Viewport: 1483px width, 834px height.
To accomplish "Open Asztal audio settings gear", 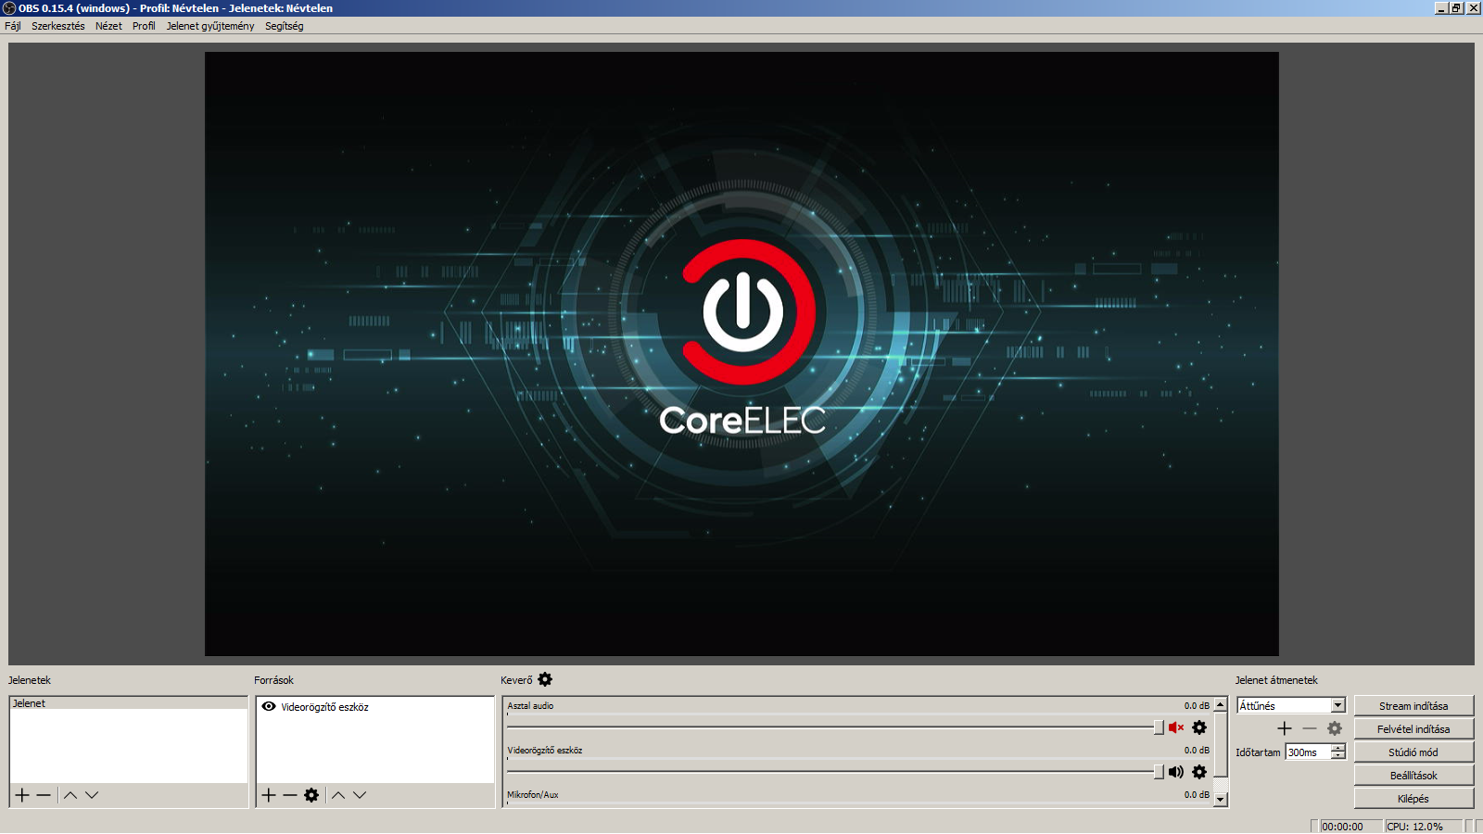I will pos(1199,727).
